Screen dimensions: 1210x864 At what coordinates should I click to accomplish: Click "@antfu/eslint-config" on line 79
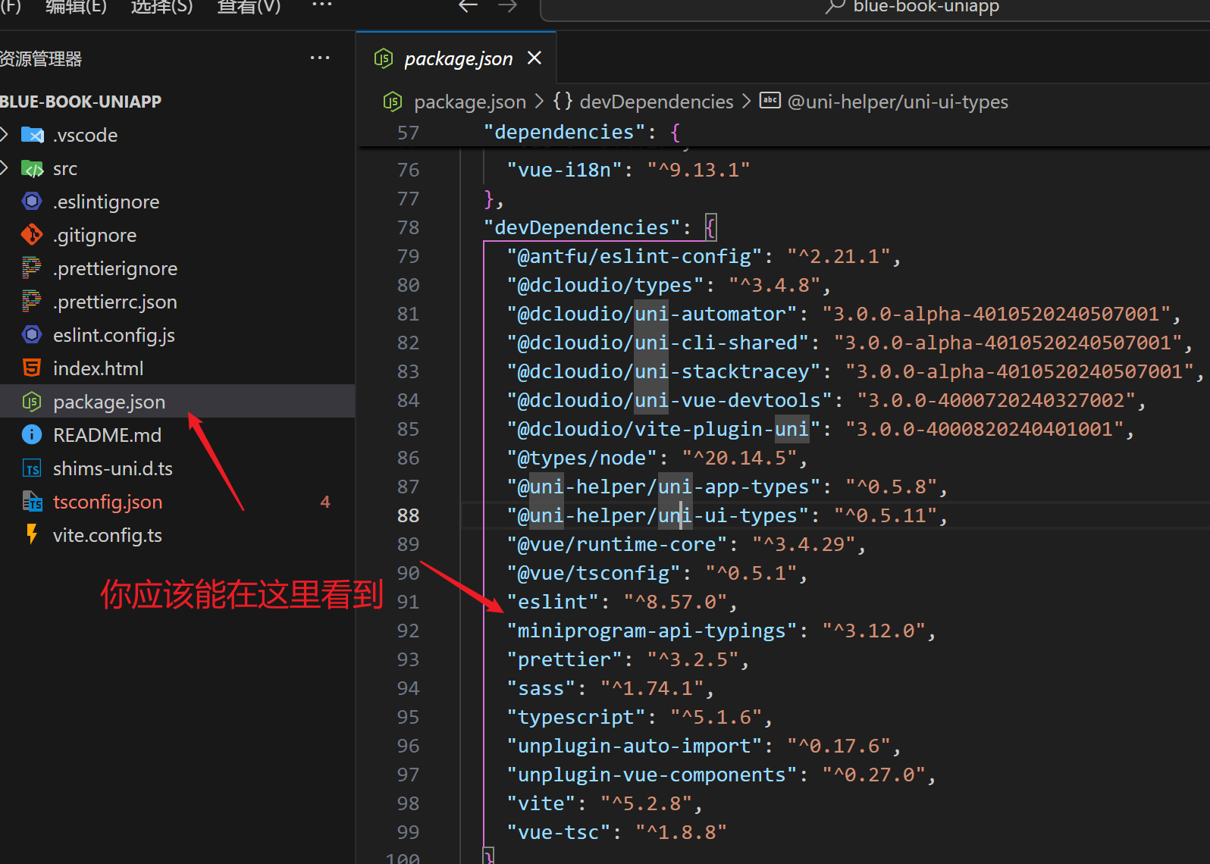(634, 256)
